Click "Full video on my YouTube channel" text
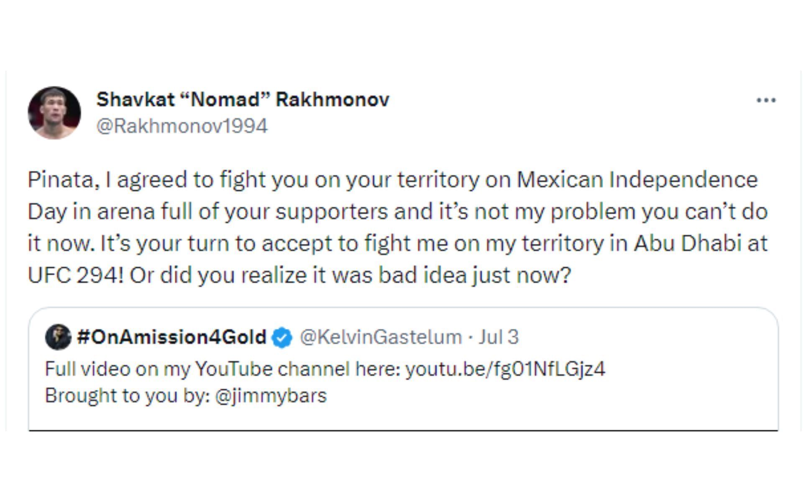803x502 pixels. pos(197,369)
